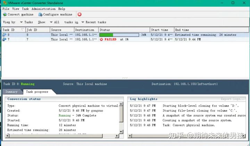Click task 7 source cell
Screen dimensions: 250x146
click(x=62, y=39)
